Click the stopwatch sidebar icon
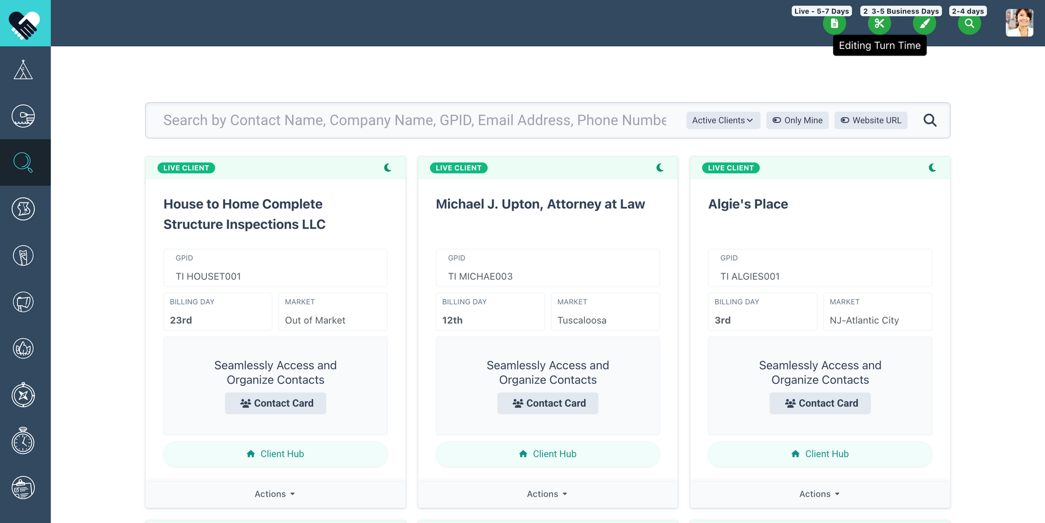Screen dimensions: 1045x523 pyautogui.click(x=23, y=441)
